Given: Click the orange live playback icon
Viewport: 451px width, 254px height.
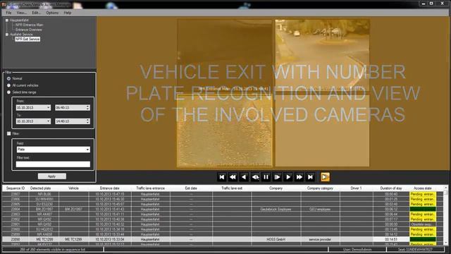Looking at the screenshot, I should click(325, 177).
